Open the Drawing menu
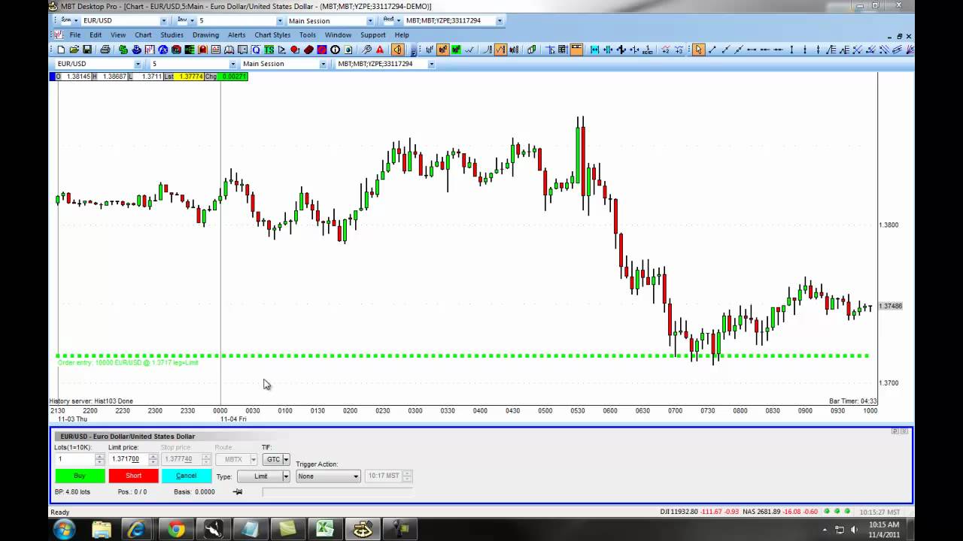 pos(205,35)
